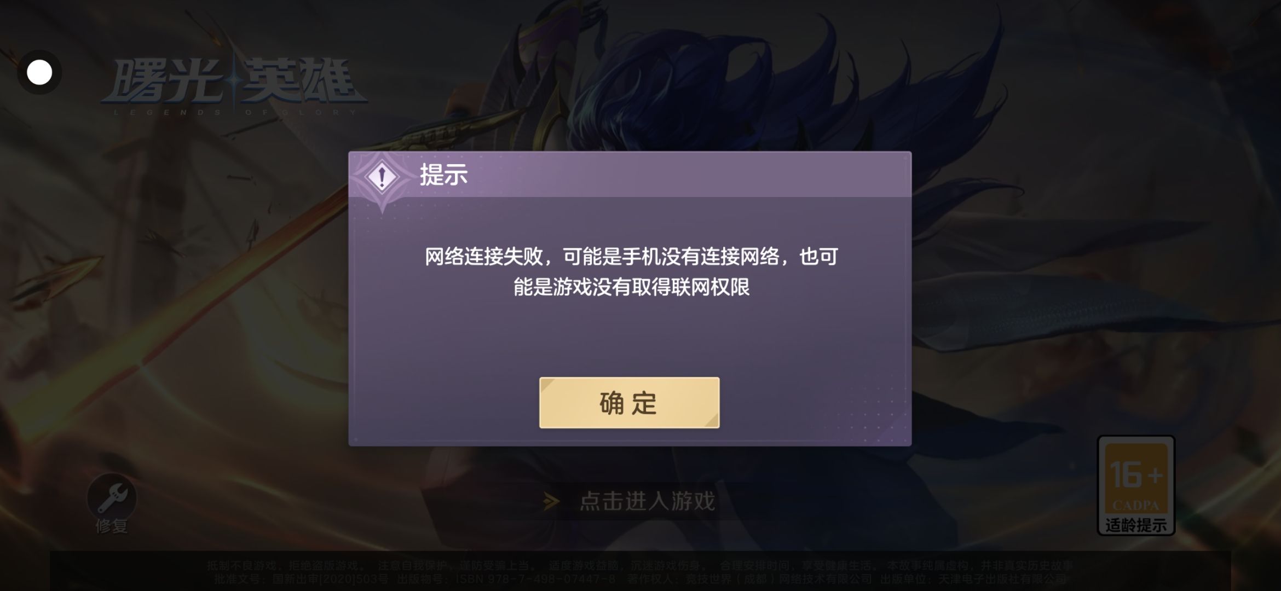Click the 批准文号 ISBN footer line
The image size is (1281, 591).
(639, 579)
